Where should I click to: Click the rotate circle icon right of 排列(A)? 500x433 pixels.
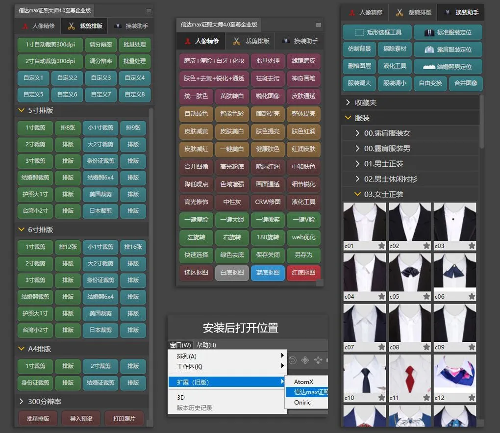pos(293,360)
